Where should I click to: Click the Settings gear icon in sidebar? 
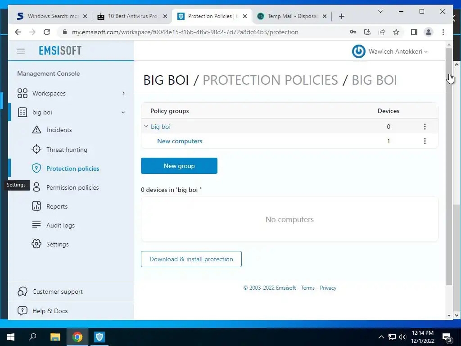coord(36,244)
